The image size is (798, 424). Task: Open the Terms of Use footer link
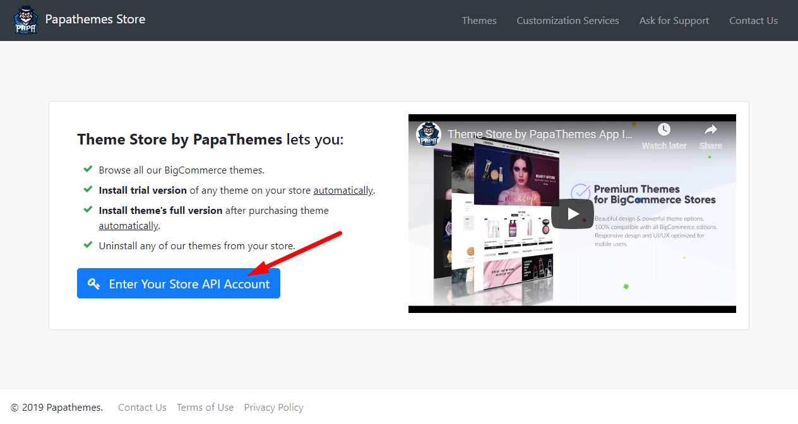coord(205,408)
